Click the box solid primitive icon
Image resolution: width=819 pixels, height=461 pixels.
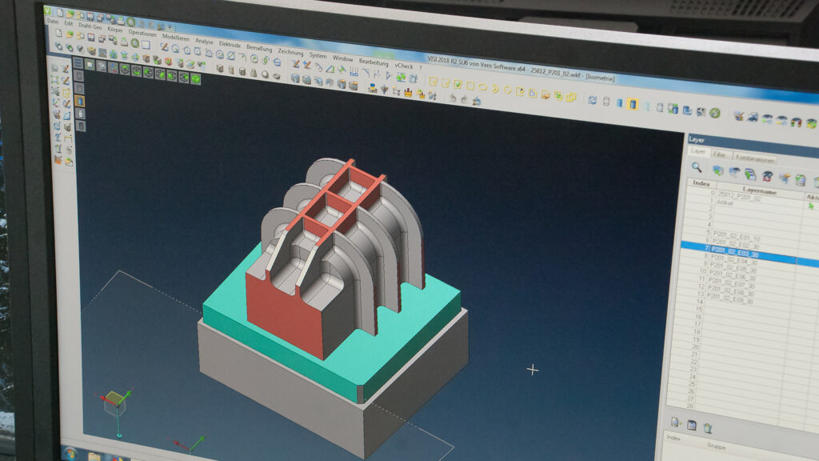(x=220, y=68)
